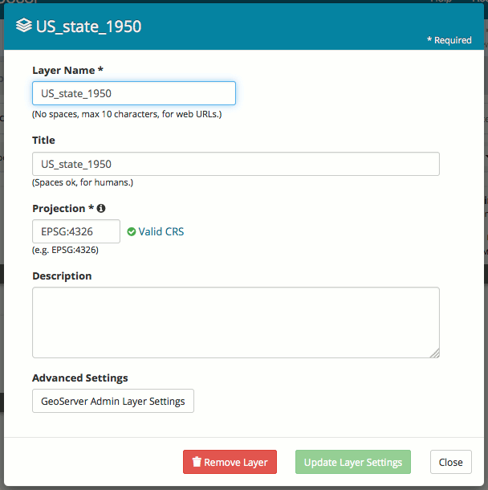Click the Title field label
The image size is (488, 490).
tap(45, 141)
